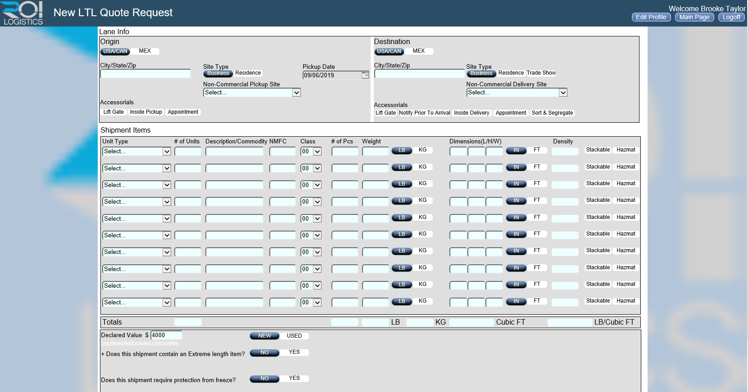
Task: Open Non-Commercial Pickup Site dropdown
Action: (252, 93)
